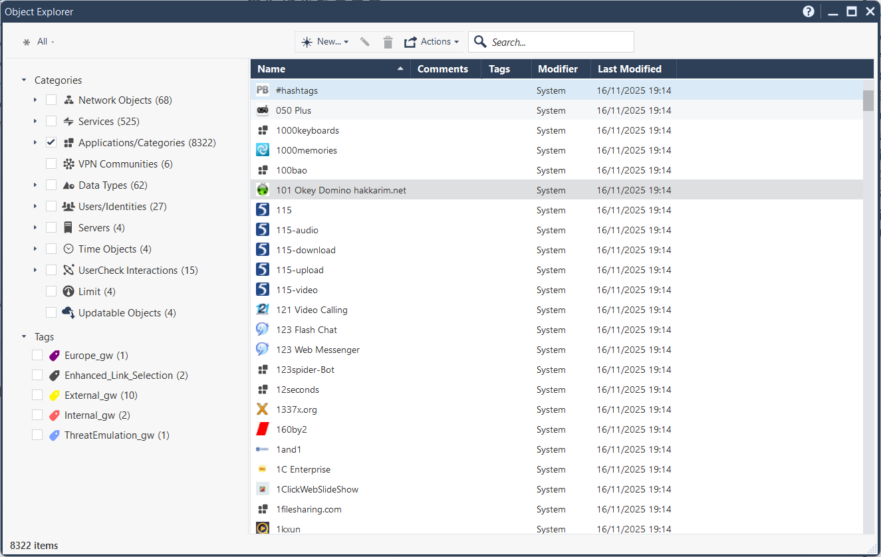Uncheck the Applications/Categories checkbox
The height and width of the screenshot is (557, 881).
[x=51, y=143]
